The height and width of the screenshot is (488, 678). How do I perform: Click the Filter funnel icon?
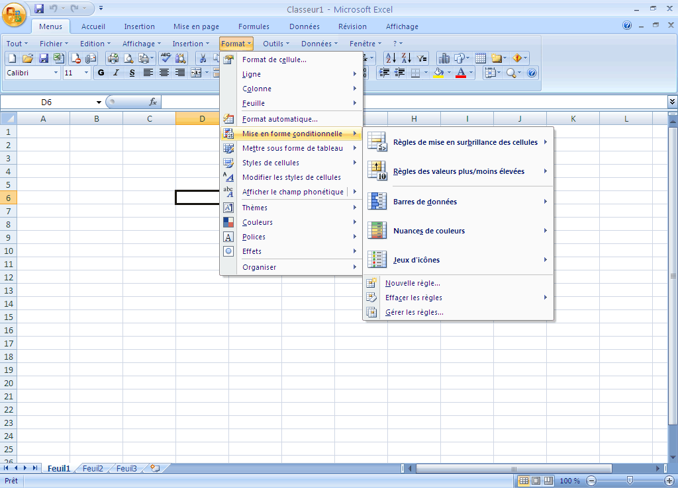point(422,58)
